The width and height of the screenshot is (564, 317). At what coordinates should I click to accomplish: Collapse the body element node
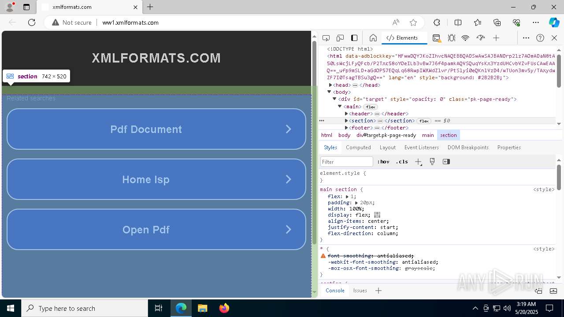tap(329, 92)
